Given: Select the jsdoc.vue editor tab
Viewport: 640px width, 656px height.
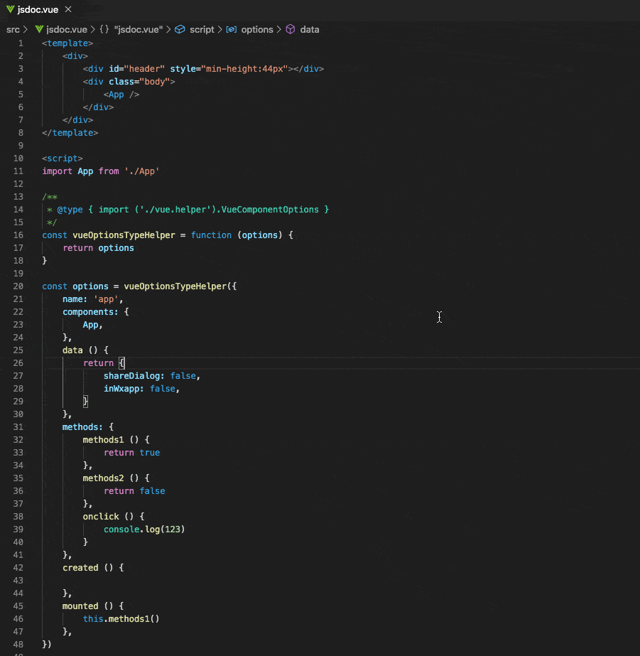Looking at the screenshot, I should point(39,9).
